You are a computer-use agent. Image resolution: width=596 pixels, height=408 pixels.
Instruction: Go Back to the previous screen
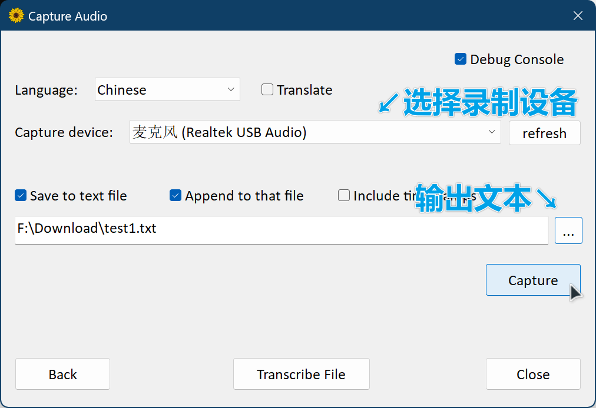coord(62,374)
